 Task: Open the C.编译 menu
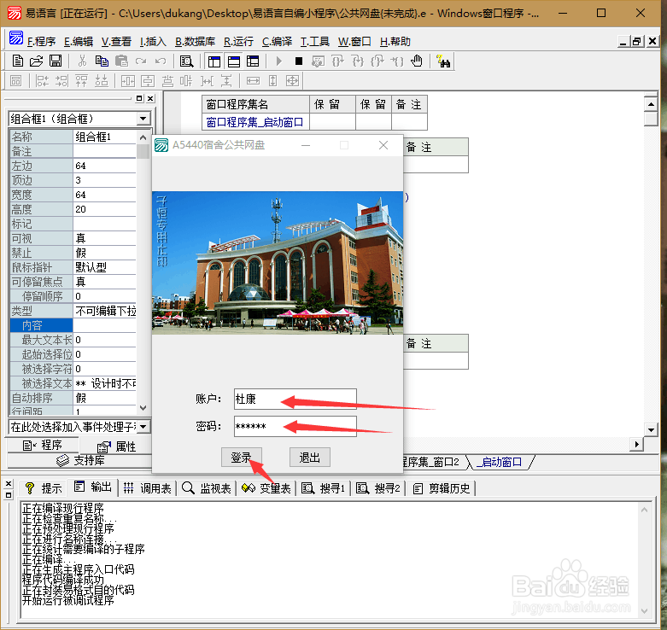click(x=277, y=41)
